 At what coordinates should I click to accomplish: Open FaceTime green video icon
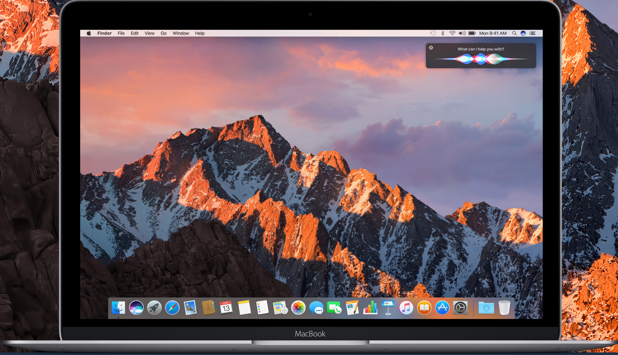pyautogui.click(x=334, y=307)
